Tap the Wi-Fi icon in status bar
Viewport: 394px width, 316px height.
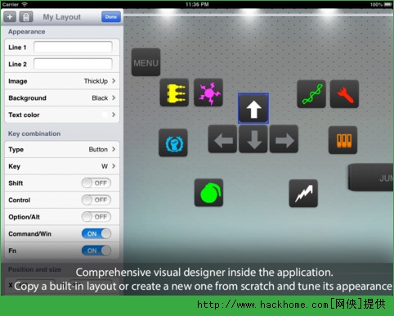pyautogui.click(x=25, y=4)
